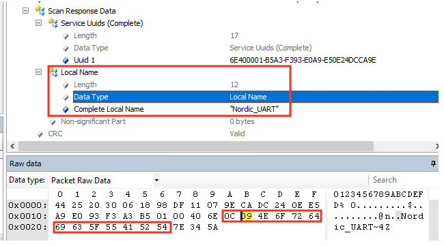The image size is (444, 246).
Task: Open the Data type dropdown arrow
Action: [x=156, y=180]
